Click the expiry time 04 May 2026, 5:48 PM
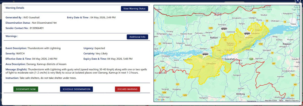This screenshot has width=303, height=106. tap(120, 59)
